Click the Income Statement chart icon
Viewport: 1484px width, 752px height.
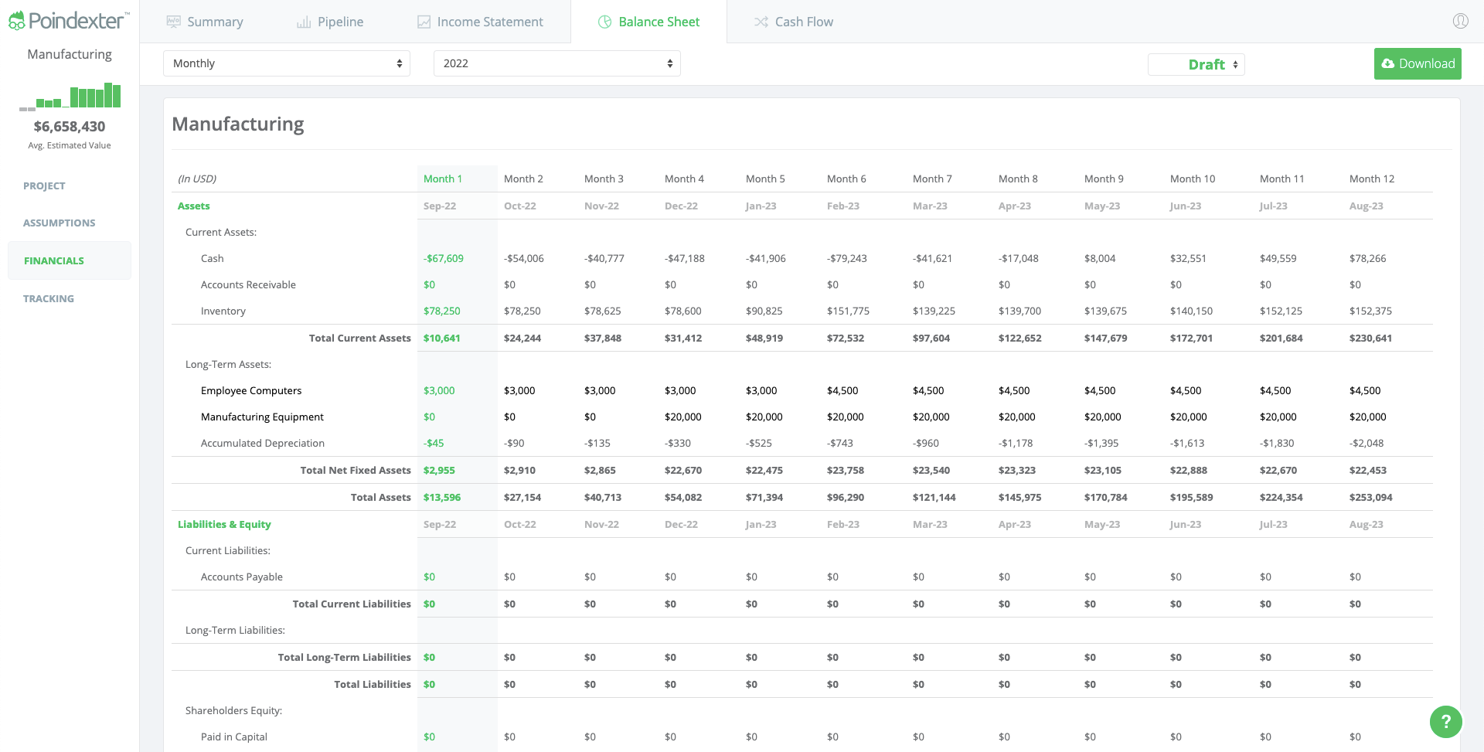424,22
